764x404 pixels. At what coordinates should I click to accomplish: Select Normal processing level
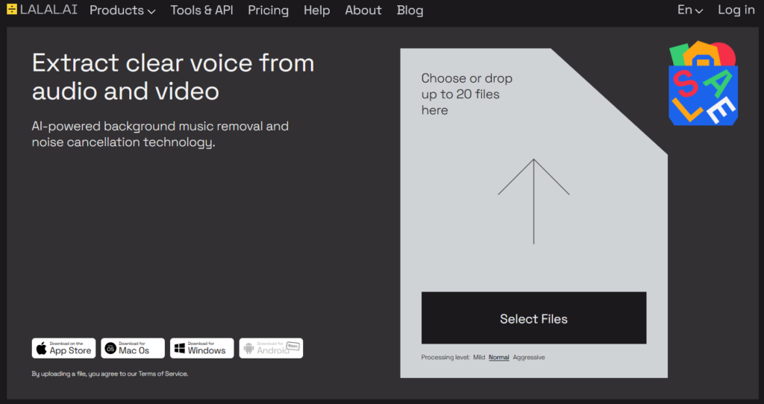point(498,358)
